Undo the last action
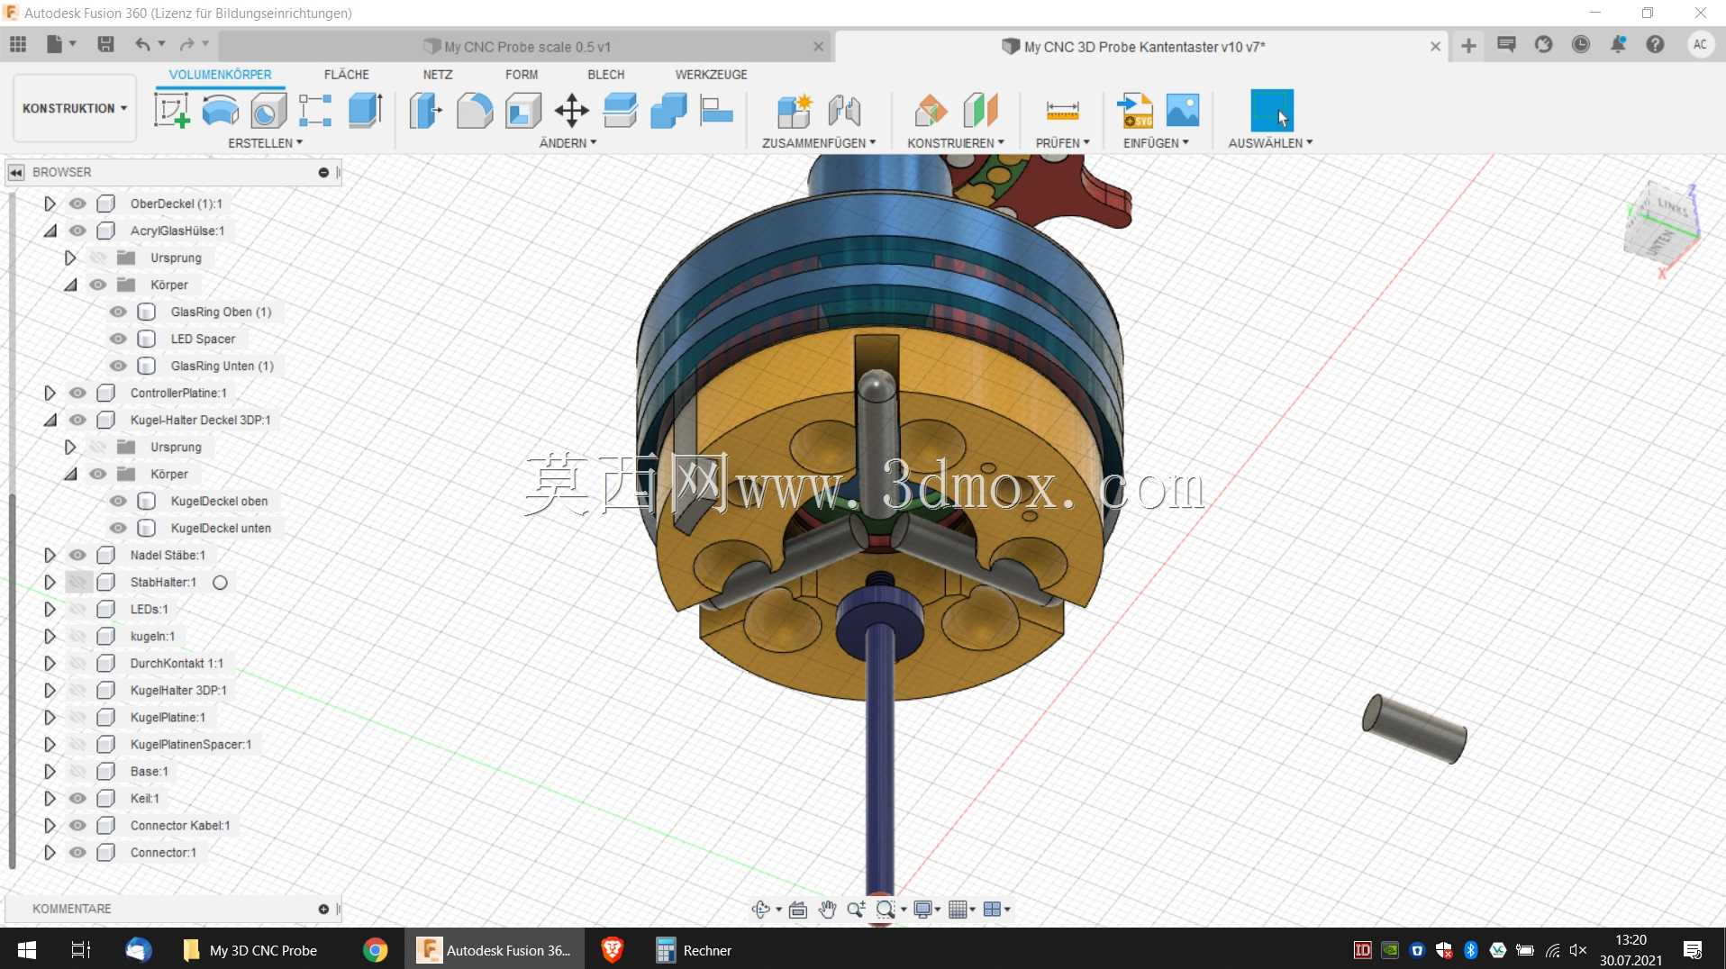 [x=141, y=44]
